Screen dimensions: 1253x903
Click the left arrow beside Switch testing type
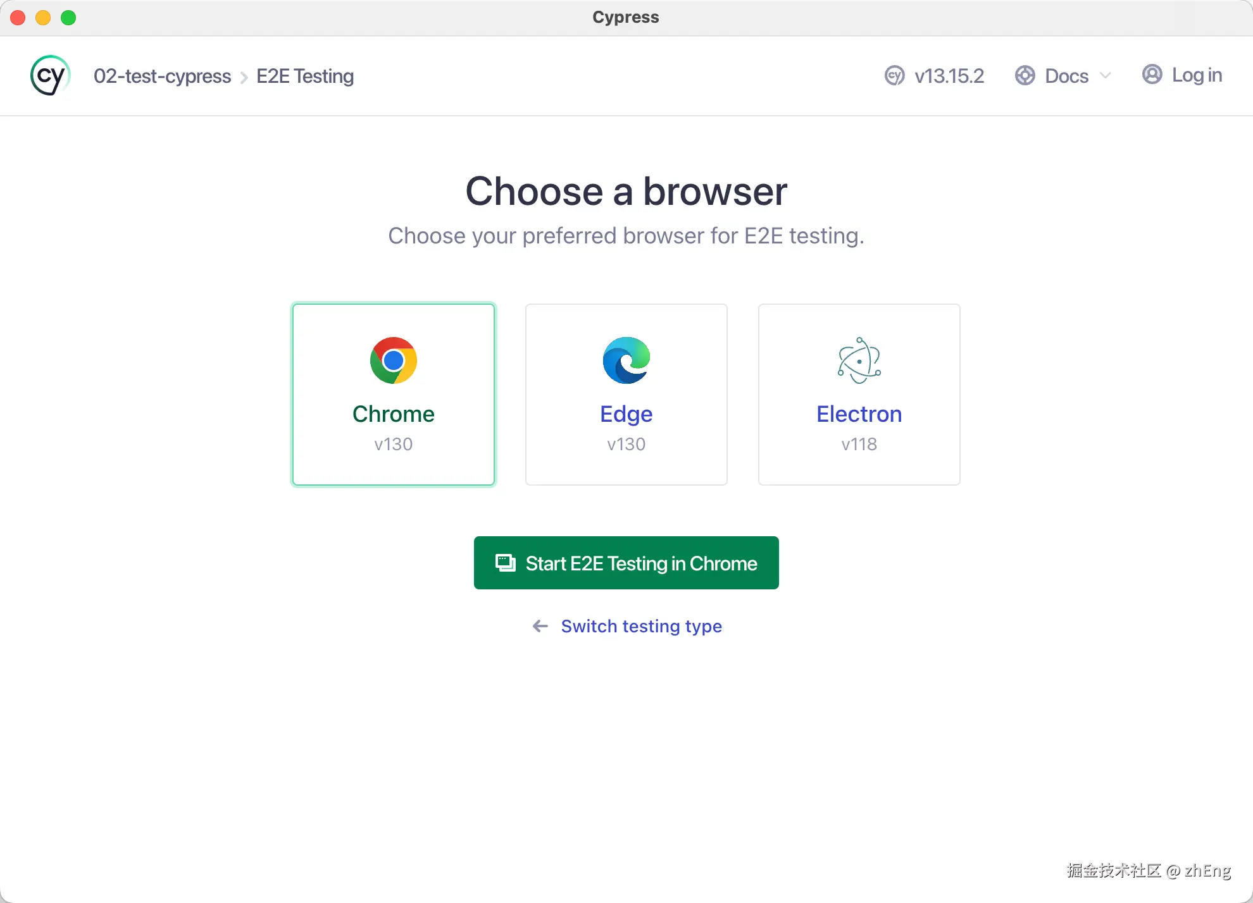pyautogui.click(x=540, y=626)
